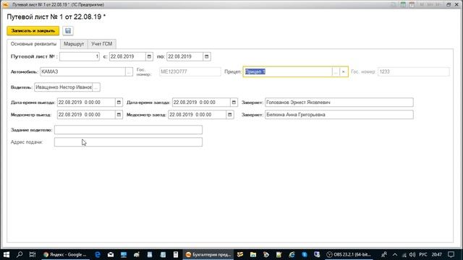
Task: Close the Путевой лист window
Action: tap(456, 4)
